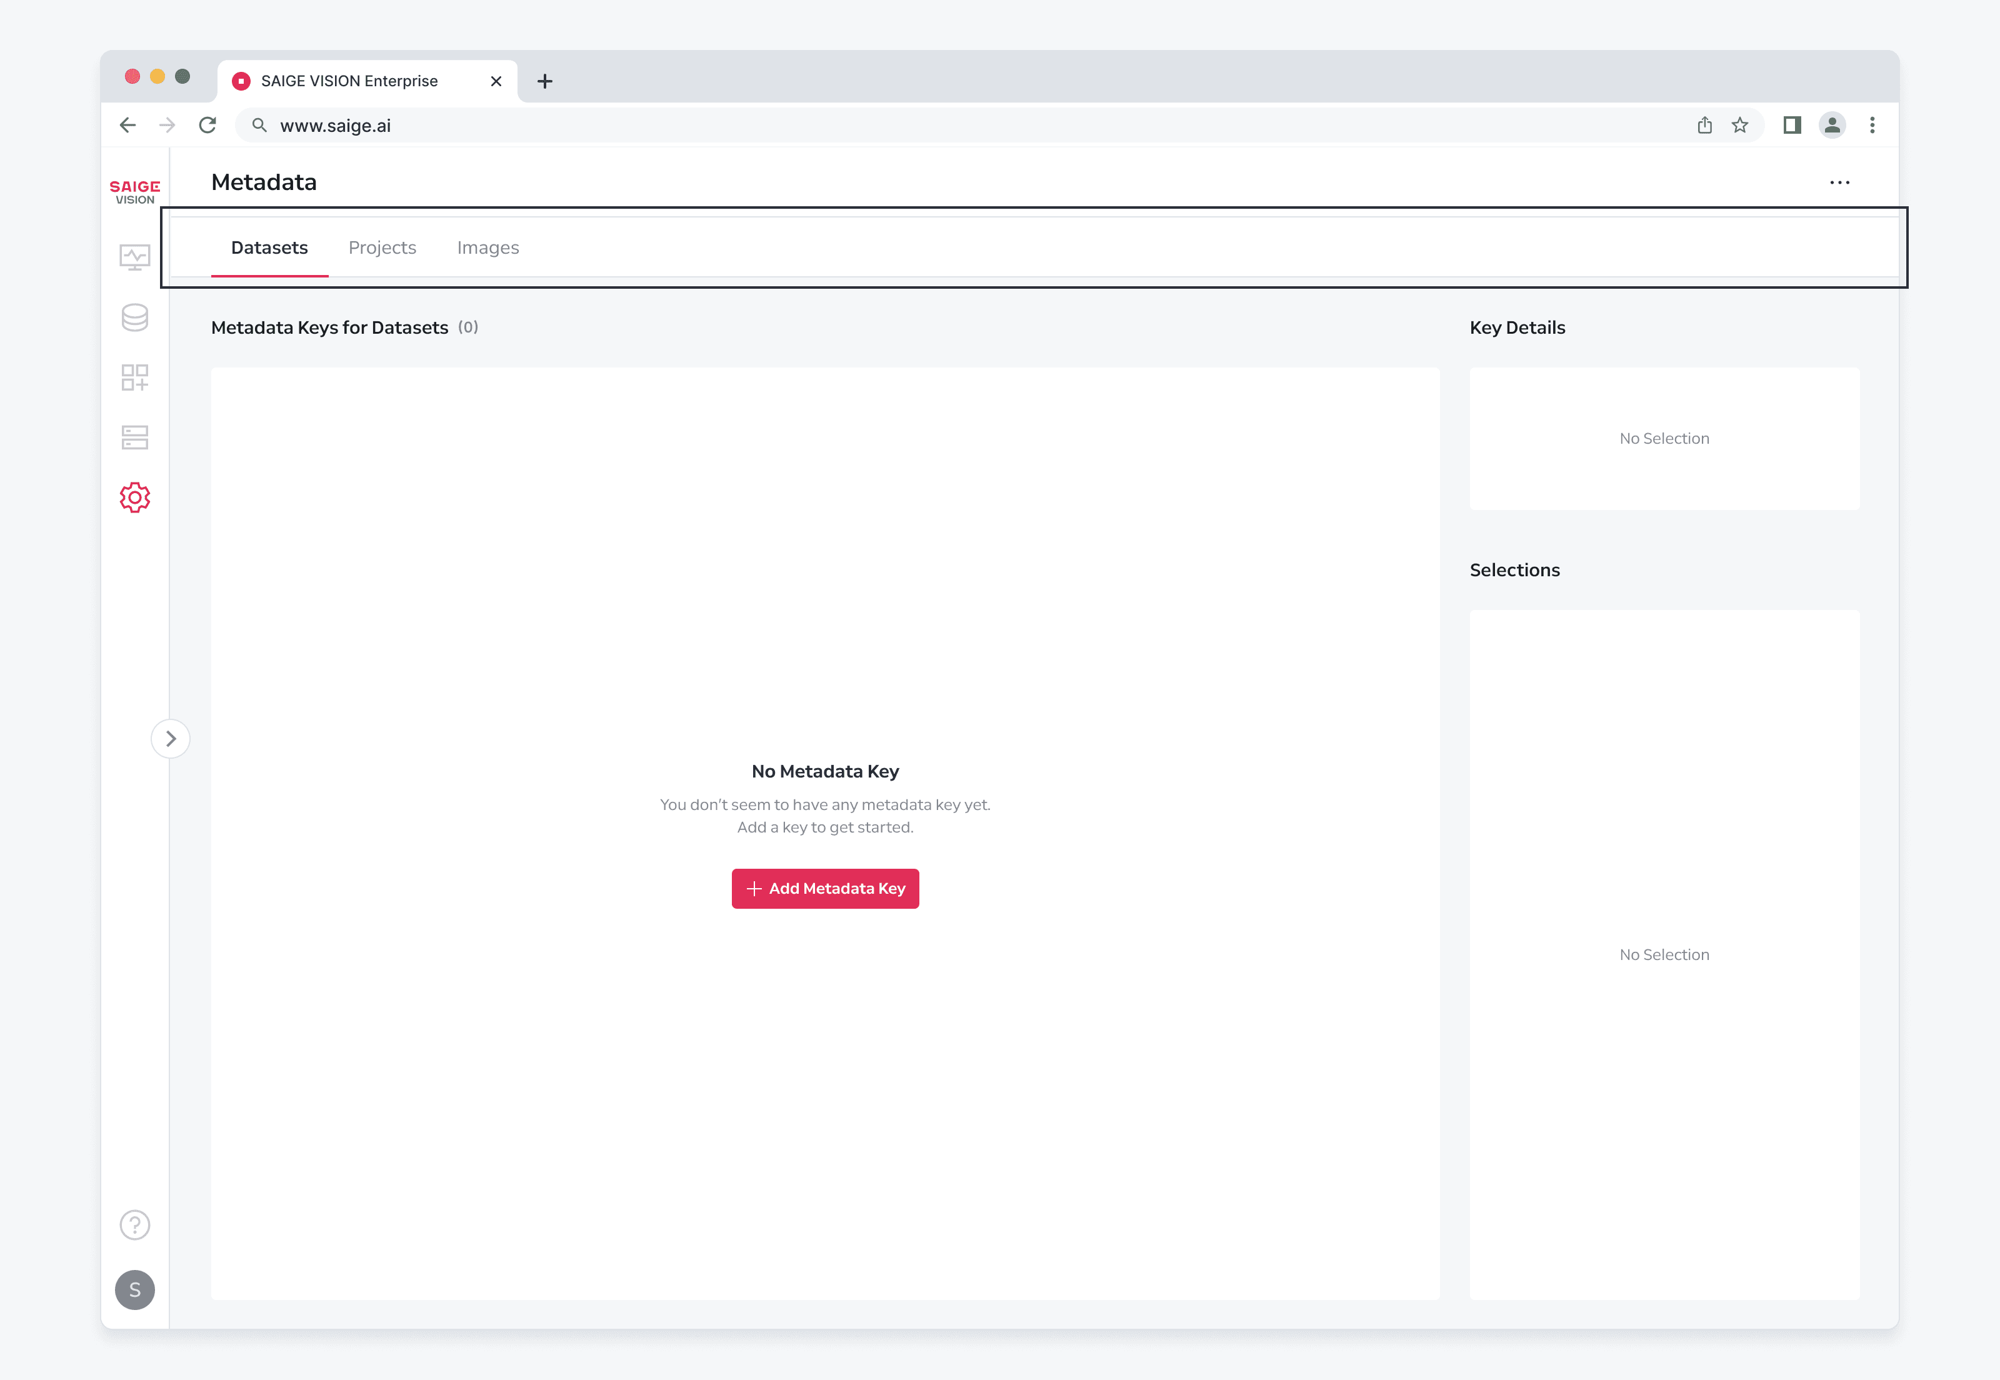Switch to the Images tab
This screenshot has width=2000, height=1380.
click(487, 247)
